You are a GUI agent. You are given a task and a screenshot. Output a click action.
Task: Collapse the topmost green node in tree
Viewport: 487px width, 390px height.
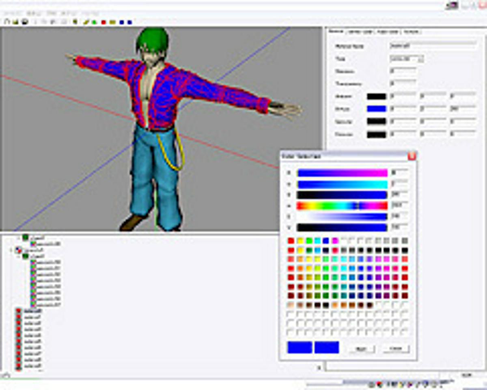click(19, 237)
